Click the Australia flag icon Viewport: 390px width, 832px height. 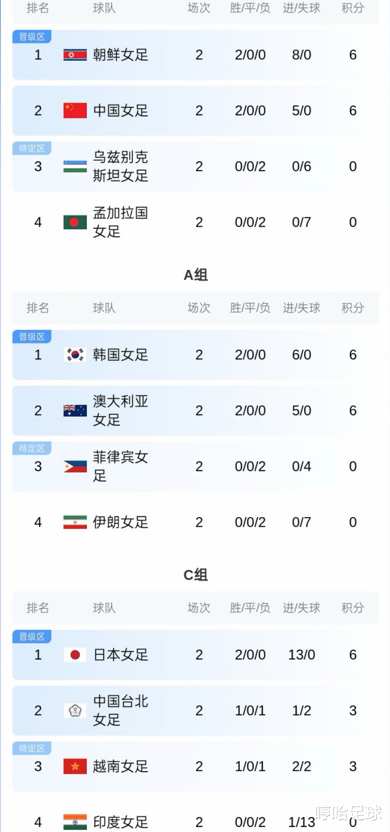point(75,410)
